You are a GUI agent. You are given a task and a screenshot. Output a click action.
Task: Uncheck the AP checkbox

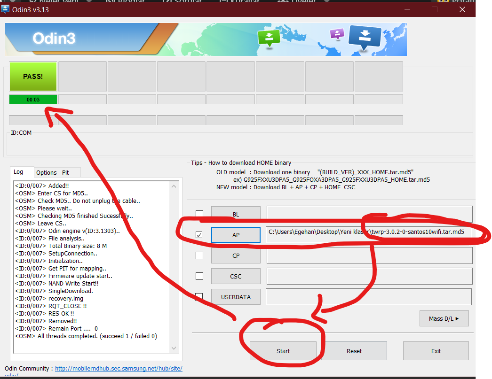point(199,235)
